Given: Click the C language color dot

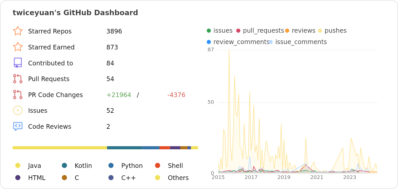Looking at the screenshot, I should (65, 177).
